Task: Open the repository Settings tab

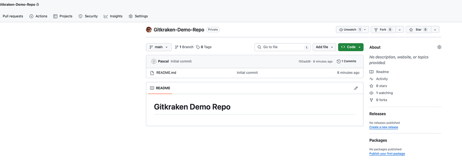Action: point(138,16)
